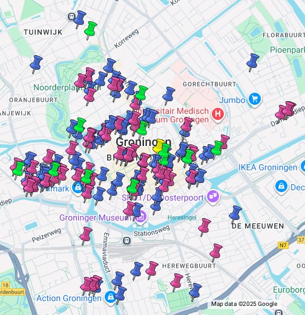The height and width of the screenshot is (315, 305).
Task: Click the ORANJEBUURT label
Action: click(x=33, y=100)
